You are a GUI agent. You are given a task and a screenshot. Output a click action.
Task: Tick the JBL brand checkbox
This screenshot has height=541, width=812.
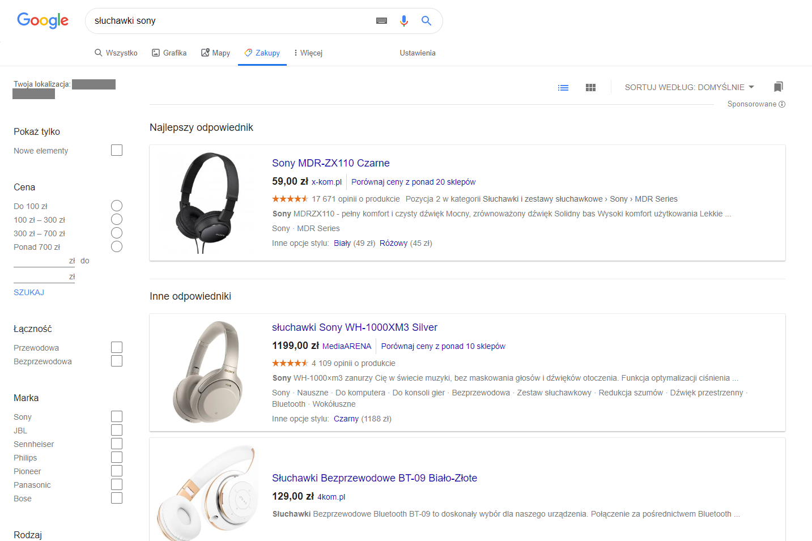pos(117,431)
